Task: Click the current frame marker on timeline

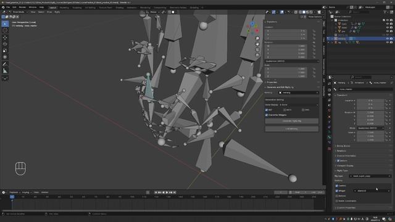Action: [x=12, y=197]
